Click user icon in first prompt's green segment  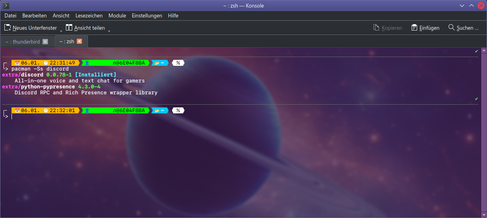[x=87, y=63]
